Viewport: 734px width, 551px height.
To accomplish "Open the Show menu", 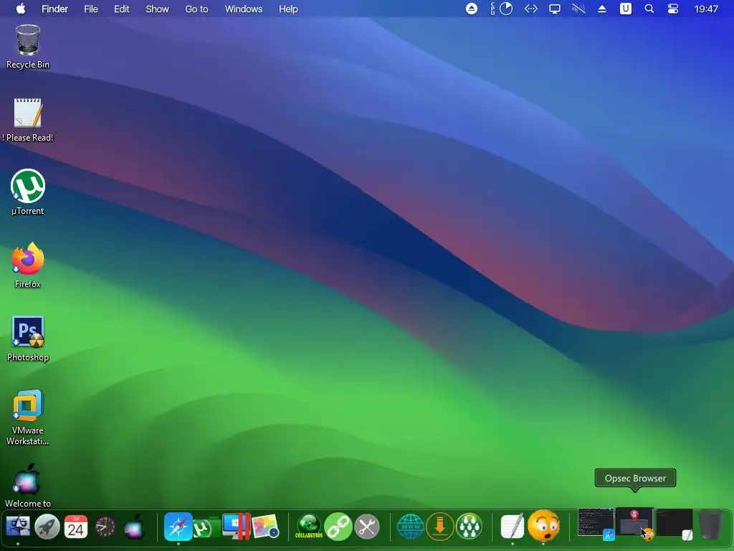I will pyautogui.click(x=157, y=9).
